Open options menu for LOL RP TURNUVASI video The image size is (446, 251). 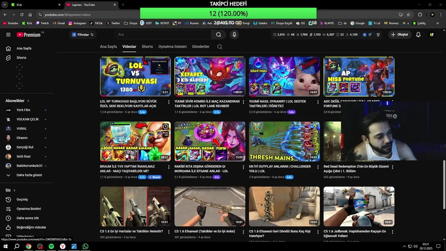coord(169,102)
